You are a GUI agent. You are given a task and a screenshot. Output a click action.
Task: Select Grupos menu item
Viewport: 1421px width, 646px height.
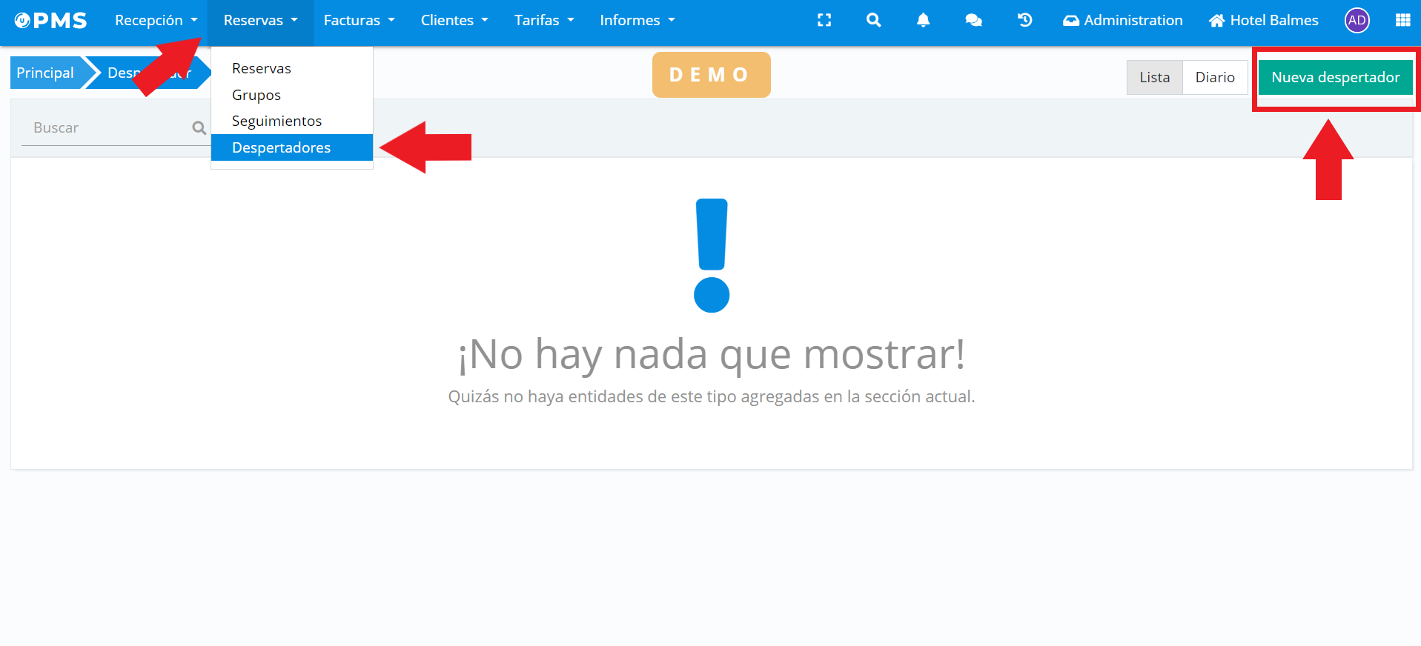(292, 95)
